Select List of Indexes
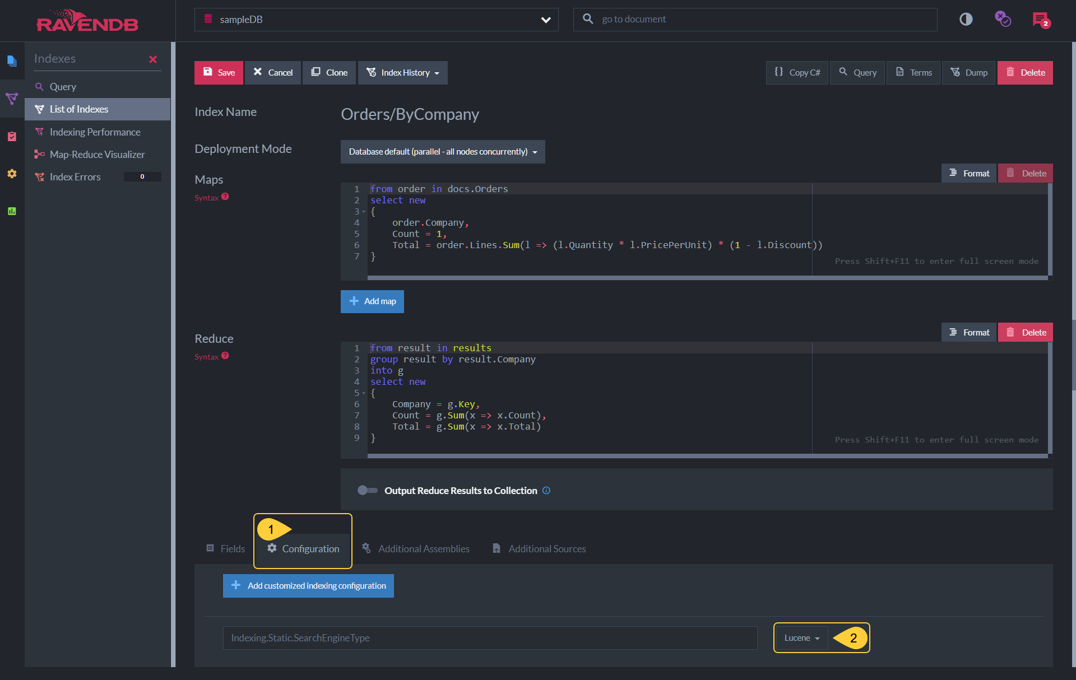1076x680 pixels. pos(98,109)
